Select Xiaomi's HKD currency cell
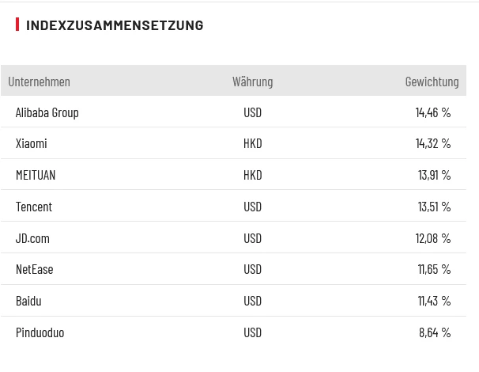The image size is (479, 372). point(252,143)
